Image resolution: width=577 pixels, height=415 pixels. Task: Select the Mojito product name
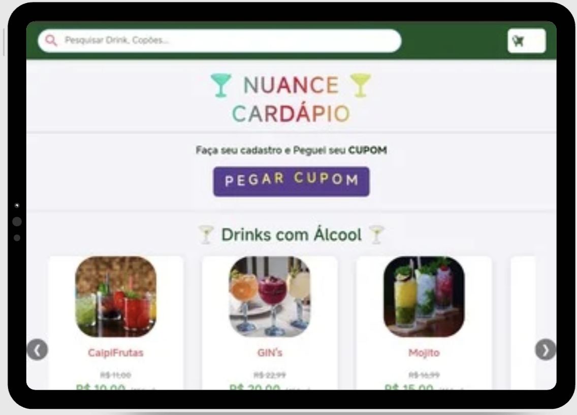click(x=424, y=353)
